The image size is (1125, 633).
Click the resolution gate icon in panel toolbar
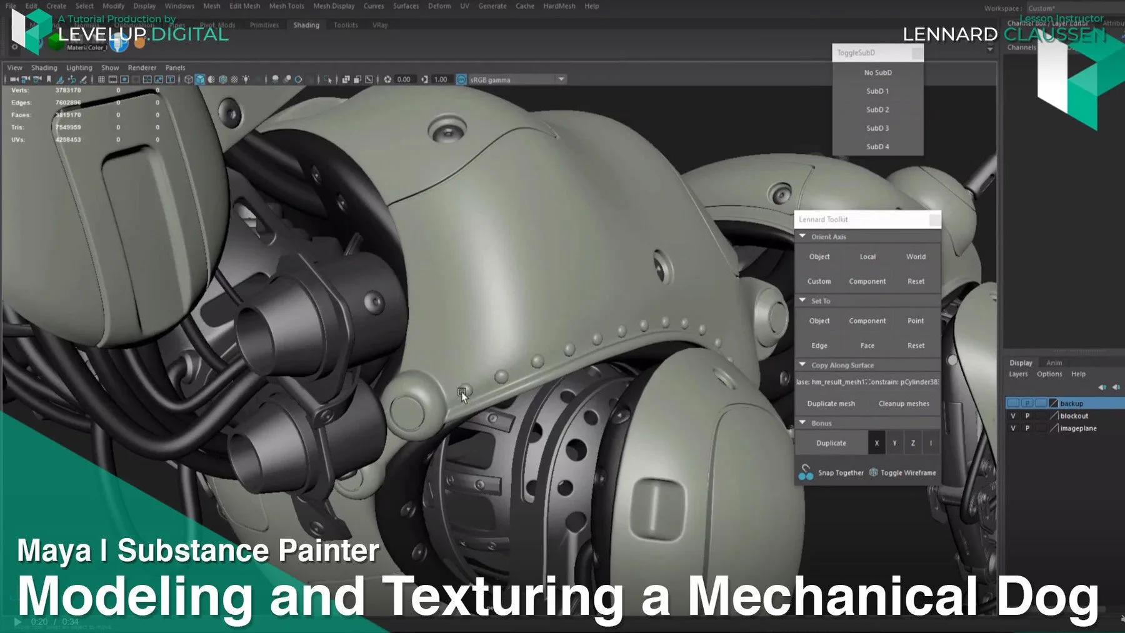point(124,79)
